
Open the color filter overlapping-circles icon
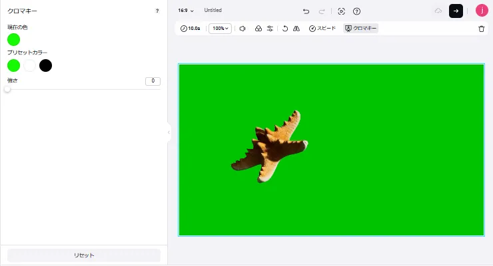coord(258,29)
